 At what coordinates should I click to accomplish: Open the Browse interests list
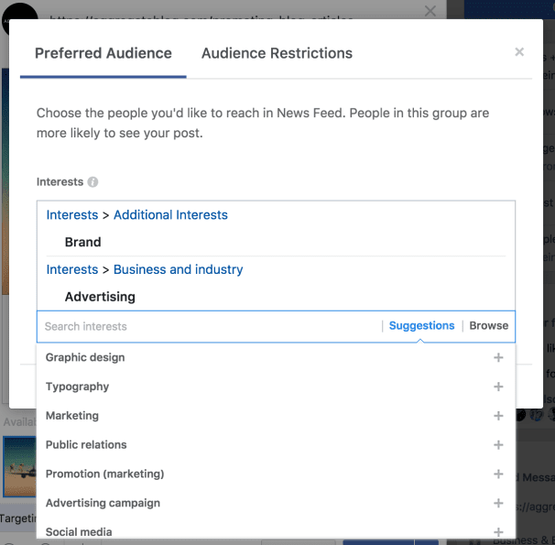(488, 325)
